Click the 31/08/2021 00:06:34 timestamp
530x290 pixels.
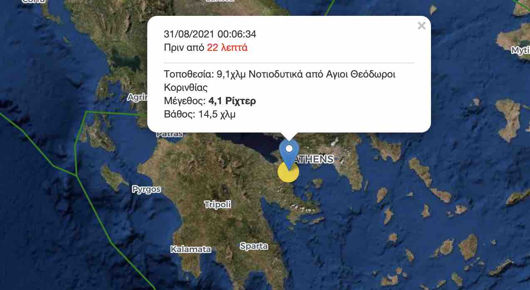[x=210, y=34]
